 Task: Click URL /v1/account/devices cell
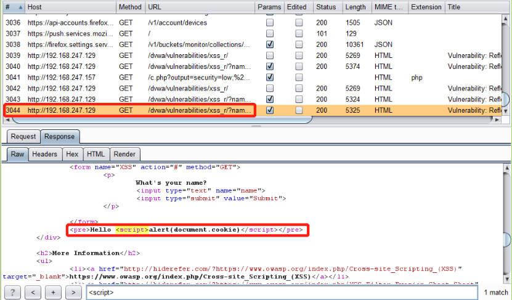click(177, 23)
